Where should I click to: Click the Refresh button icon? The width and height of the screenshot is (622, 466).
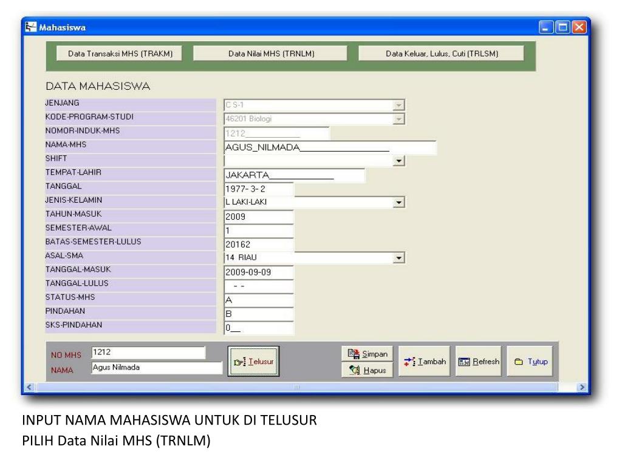click(464, 362)
